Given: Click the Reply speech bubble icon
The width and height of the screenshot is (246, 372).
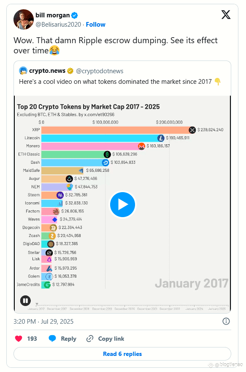Looking at the screenshot, I should point(52,339).
